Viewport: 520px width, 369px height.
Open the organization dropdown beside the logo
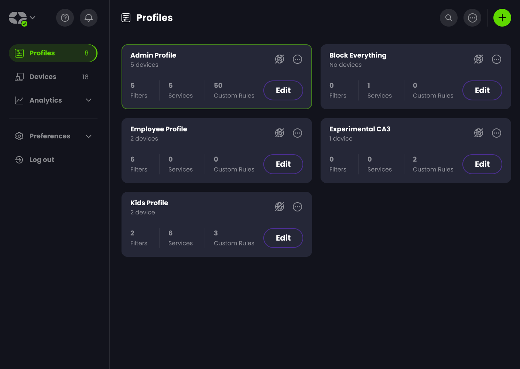coord(32,17)
